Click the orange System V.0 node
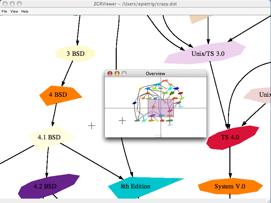This screenshot has height=203, width=271. [x=230, y=186]
